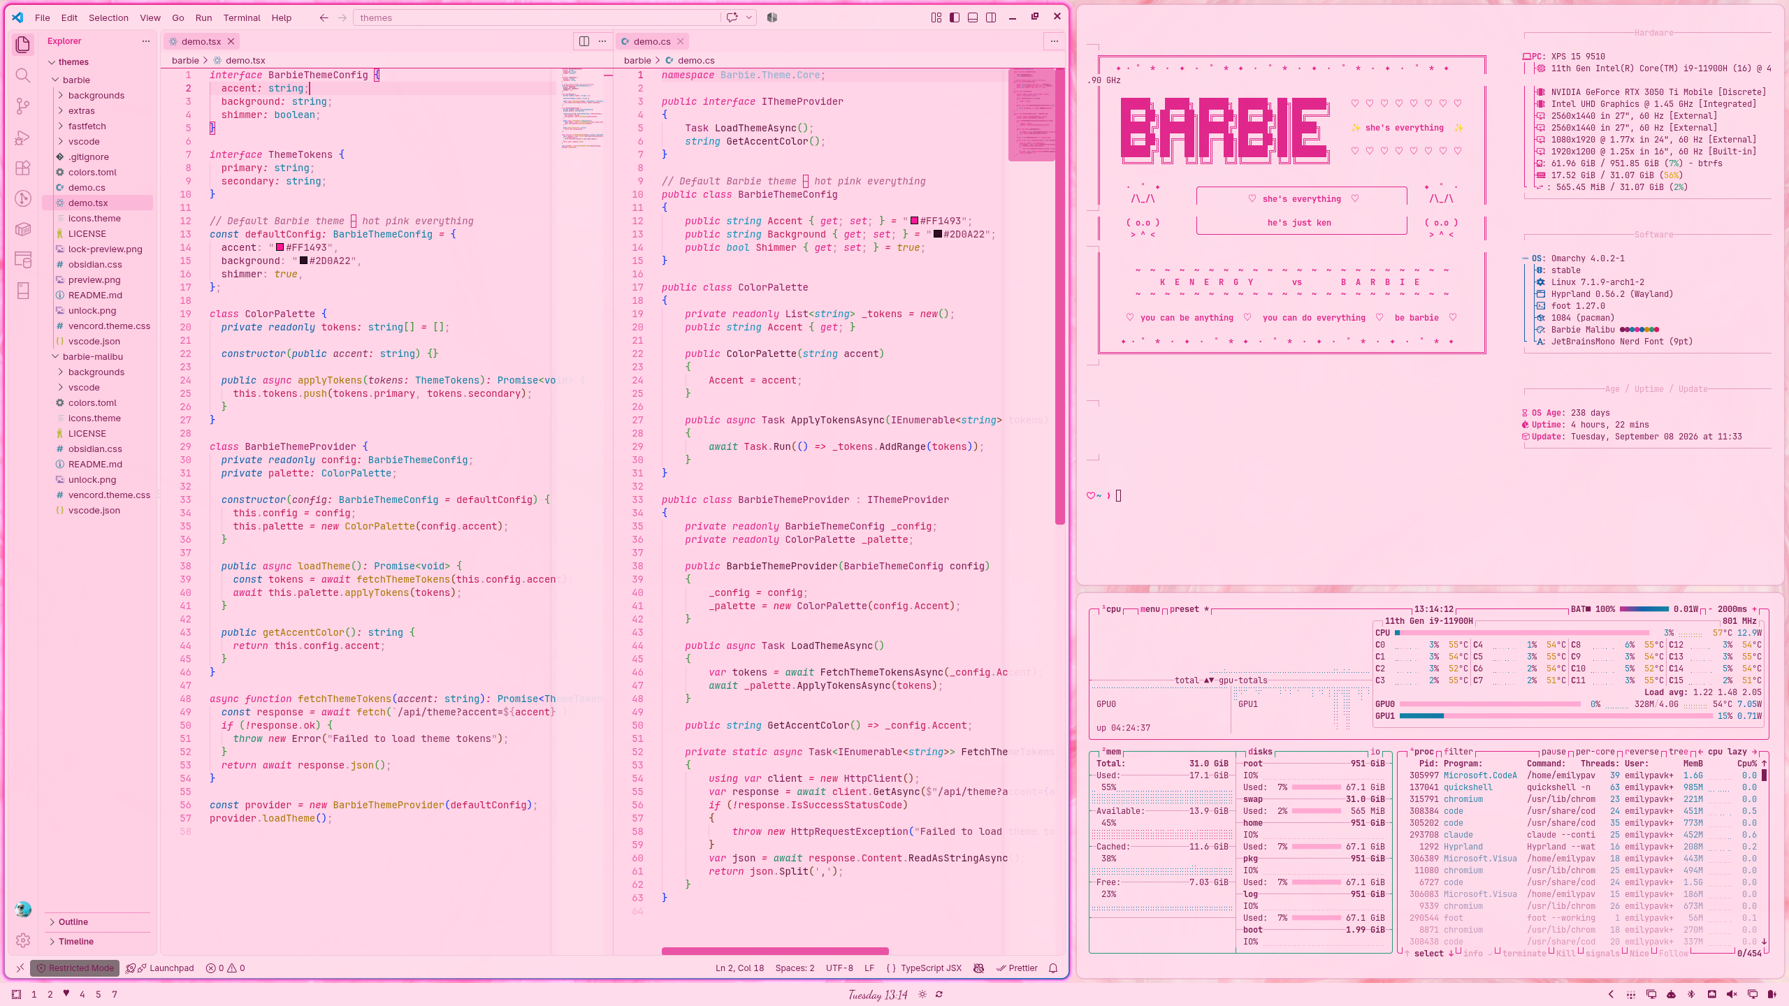
Task: Open the Manage gear icon
Action: tap(22, 940)
